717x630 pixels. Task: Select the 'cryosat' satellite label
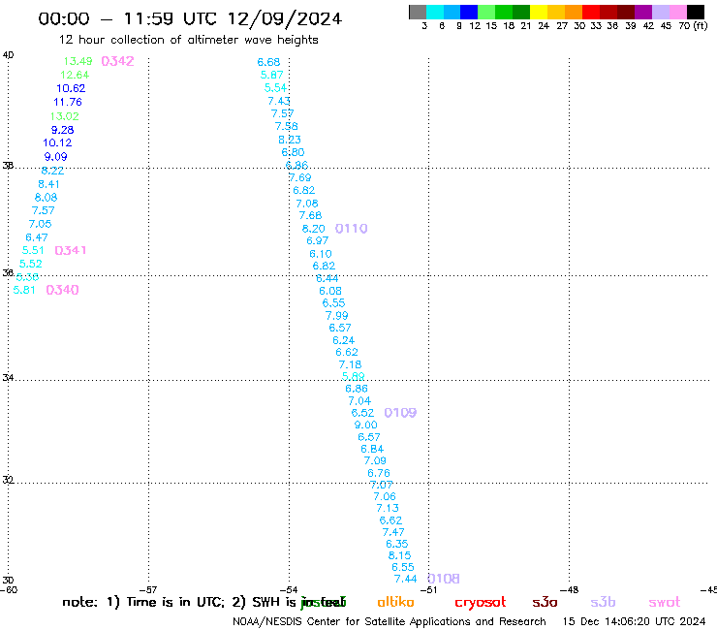481,603
